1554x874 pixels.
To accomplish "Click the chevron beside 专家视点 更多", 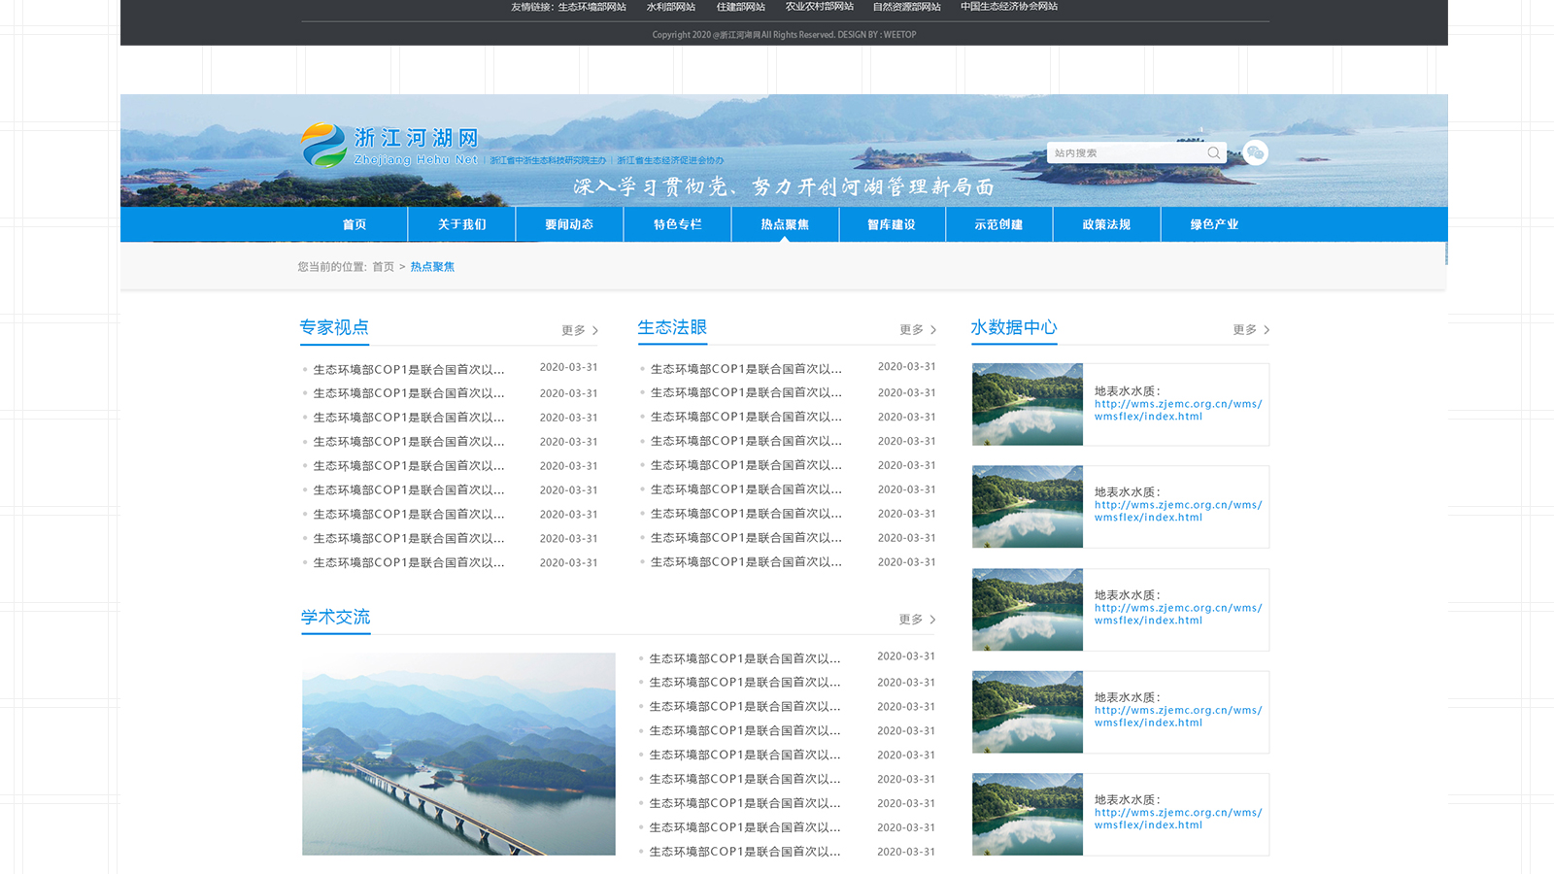I will coord(595,331).
